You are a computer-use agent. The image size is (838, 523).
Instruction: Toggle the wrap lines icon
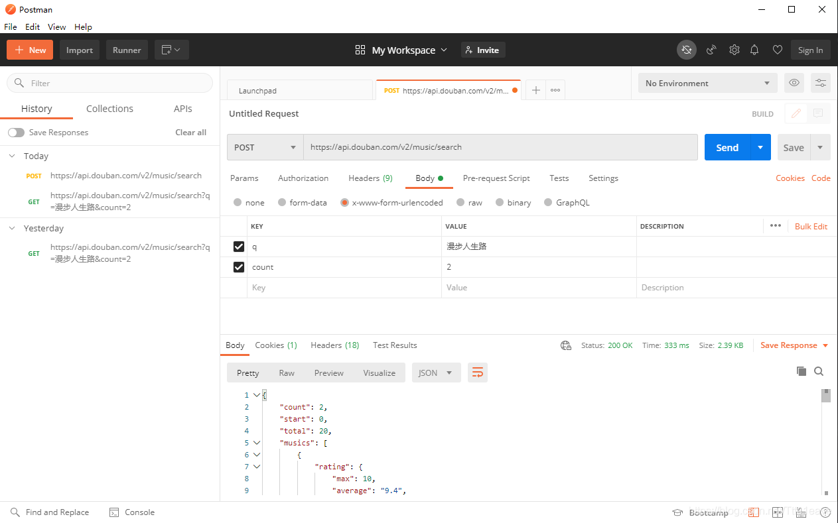pos(477,373)
